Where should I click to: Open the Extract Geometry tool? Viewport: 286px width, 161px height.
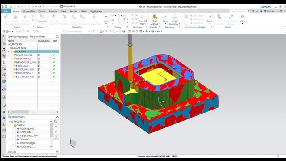pyautogui.click(x=174, y=20)
